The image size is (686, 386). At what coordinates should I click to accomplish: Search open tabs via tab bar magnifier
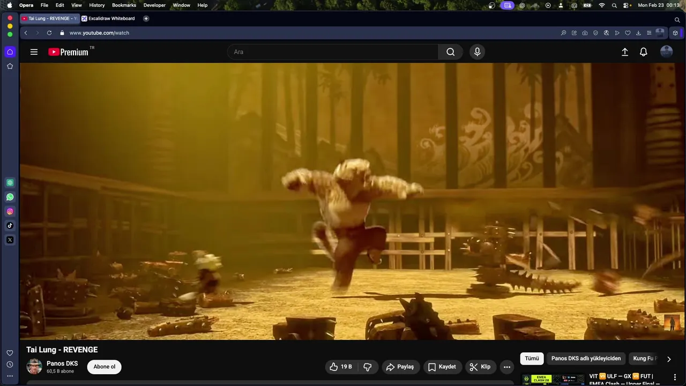click(677, 19)
